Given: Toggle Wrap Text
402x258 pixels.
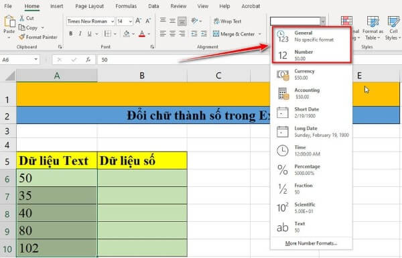Looking at the screenshot, I should tap(227, 21).
